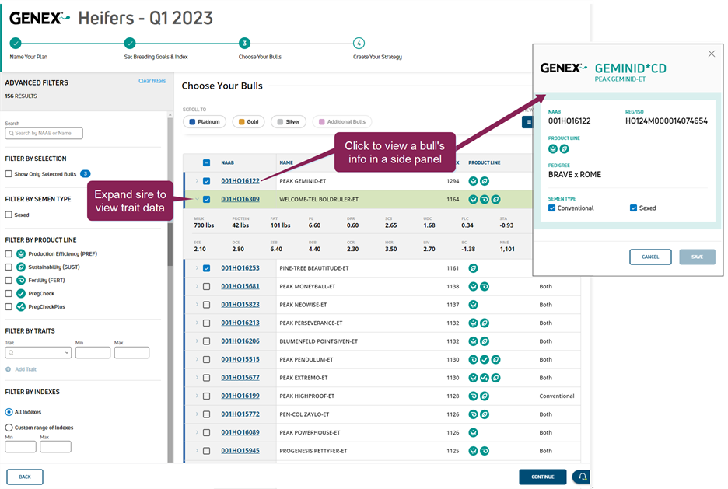Open bull link 001HO16122
728x489 pixels.
click(x=240, y=181)
